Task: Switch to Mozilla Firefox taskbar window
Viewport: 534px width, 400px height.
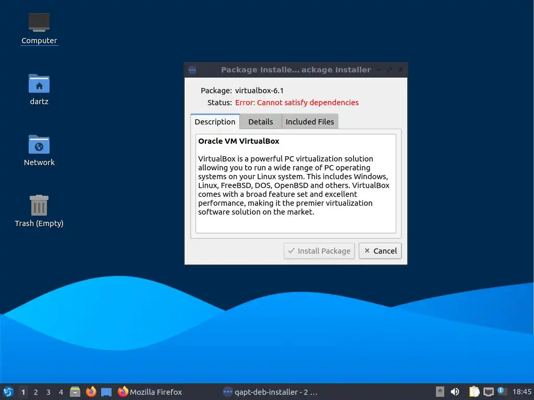Action: coord(150,392)
